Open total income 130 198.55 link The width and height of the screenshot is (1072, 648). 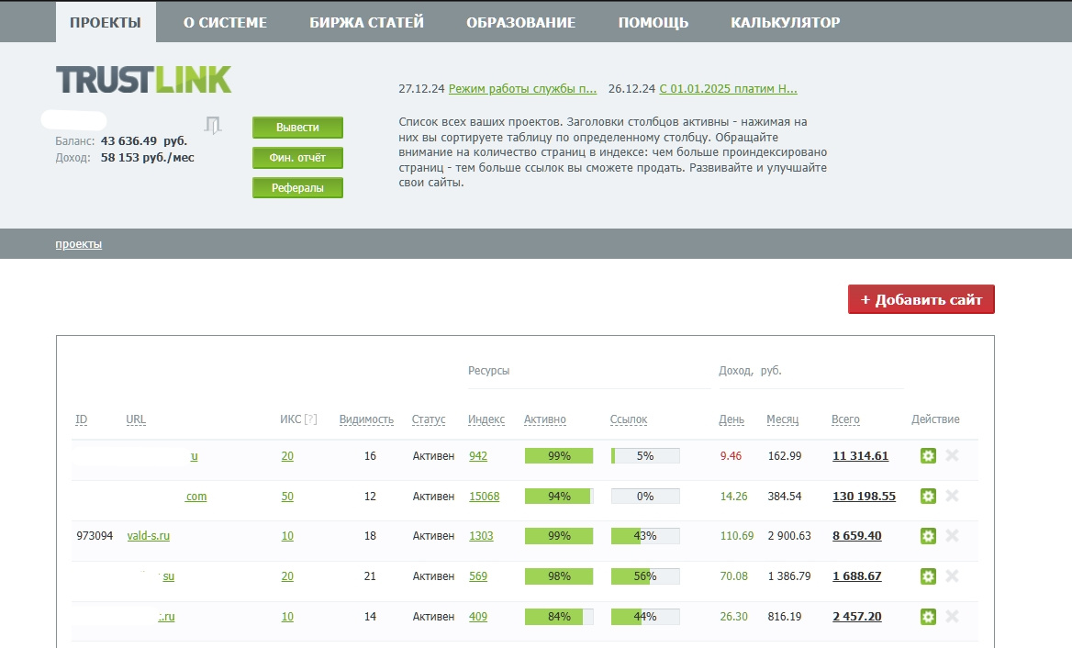[865, 497]
